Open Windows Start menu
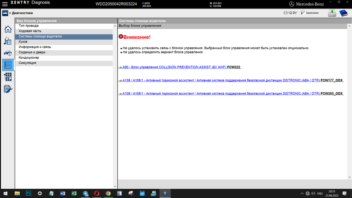Image resolution: width=352 pixels, height=198 pixels. [5, 193]
